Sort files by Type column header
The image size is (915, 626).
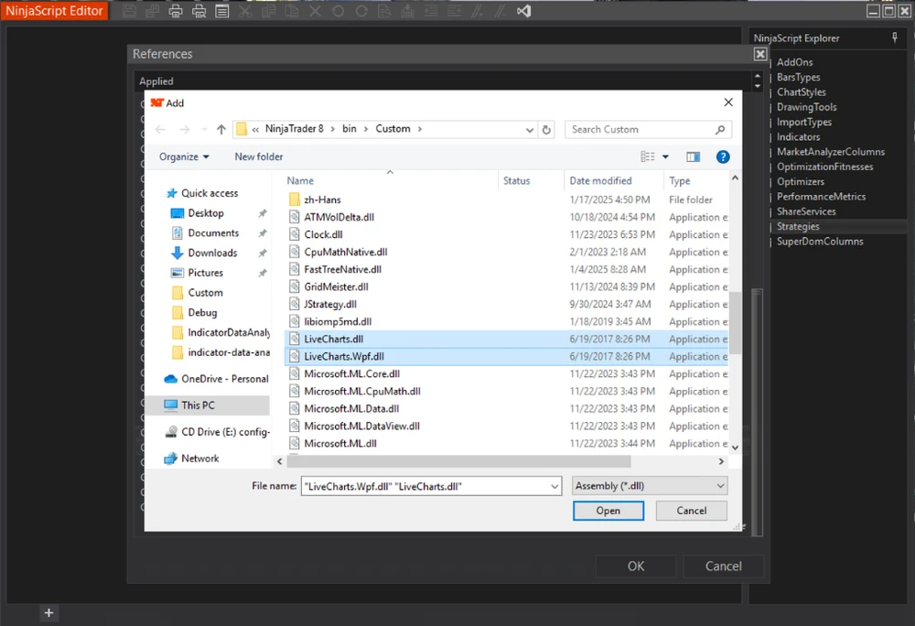tap(679, 181)
